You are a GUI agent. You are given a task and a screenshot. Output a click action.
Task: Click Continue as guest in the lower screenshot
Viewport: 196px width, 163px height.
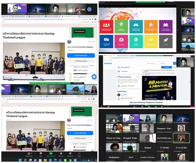point(80,138)
